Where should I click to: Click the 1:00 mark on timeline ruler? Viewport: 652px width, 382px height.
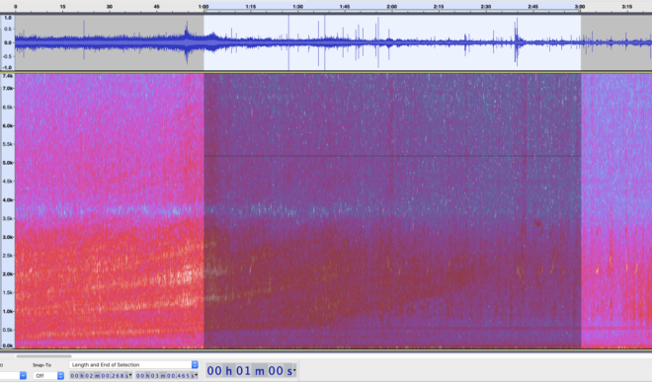point(204,7)
